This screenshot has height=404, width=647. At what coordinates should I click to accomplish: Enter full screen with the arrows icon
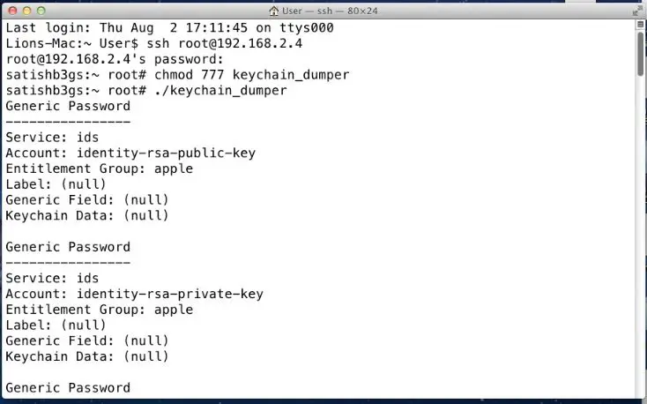[x=636, y=10]
